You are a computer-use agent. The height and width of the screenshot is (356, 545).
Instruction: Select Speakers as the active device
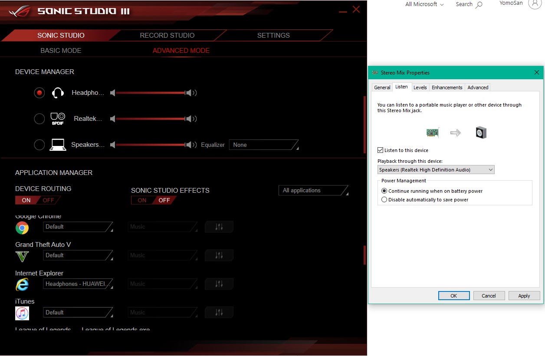coord(39,145)
